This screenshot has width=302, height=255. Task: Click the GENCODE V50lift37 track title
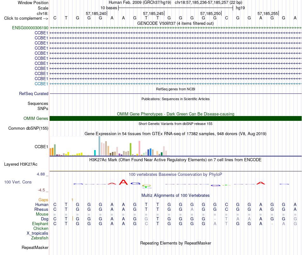175,24
